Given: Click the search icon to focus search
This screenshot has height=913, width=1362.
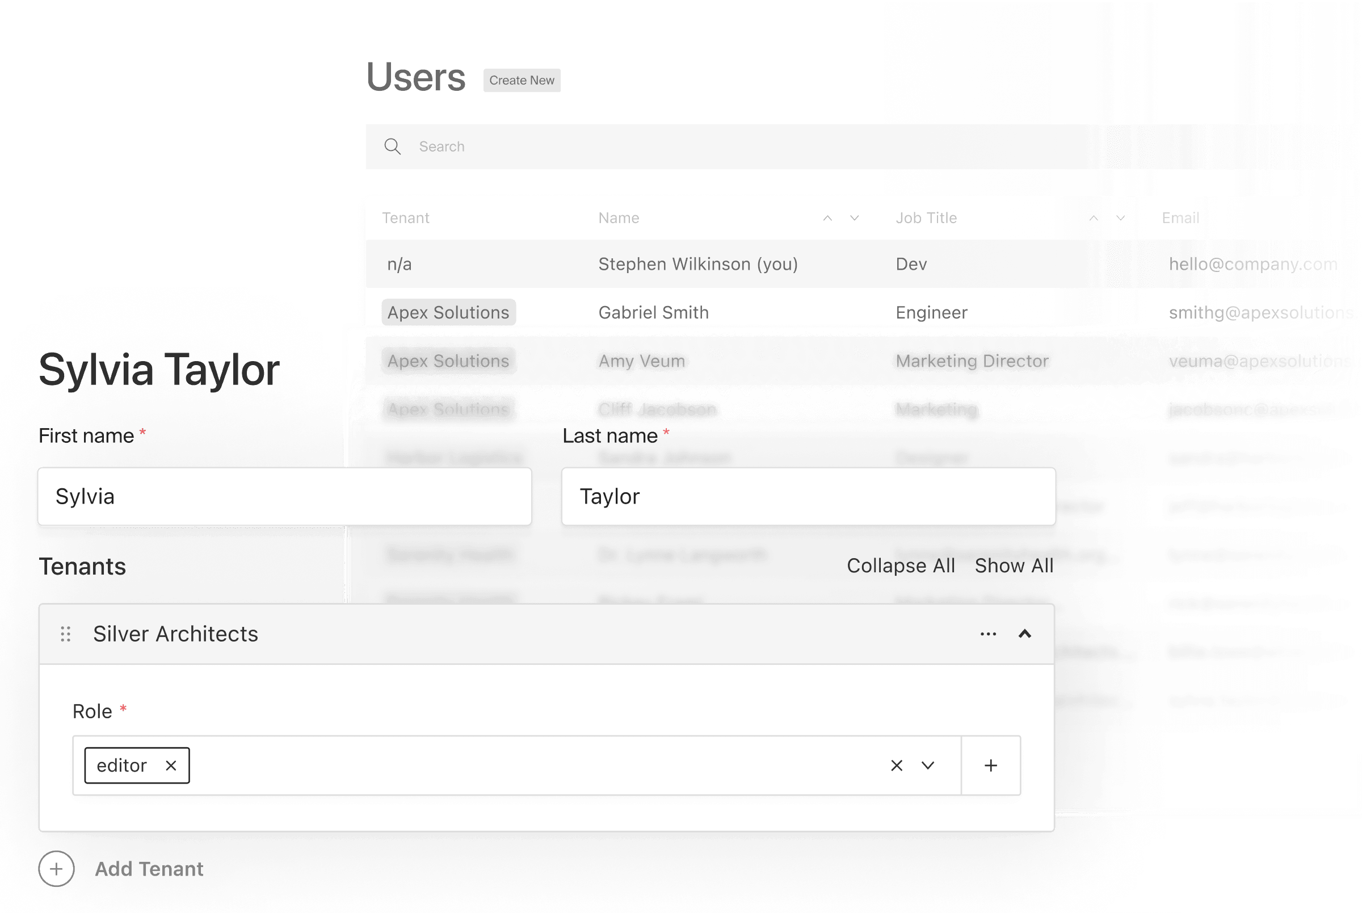Looking at the screenshot, I should (393, 146).
